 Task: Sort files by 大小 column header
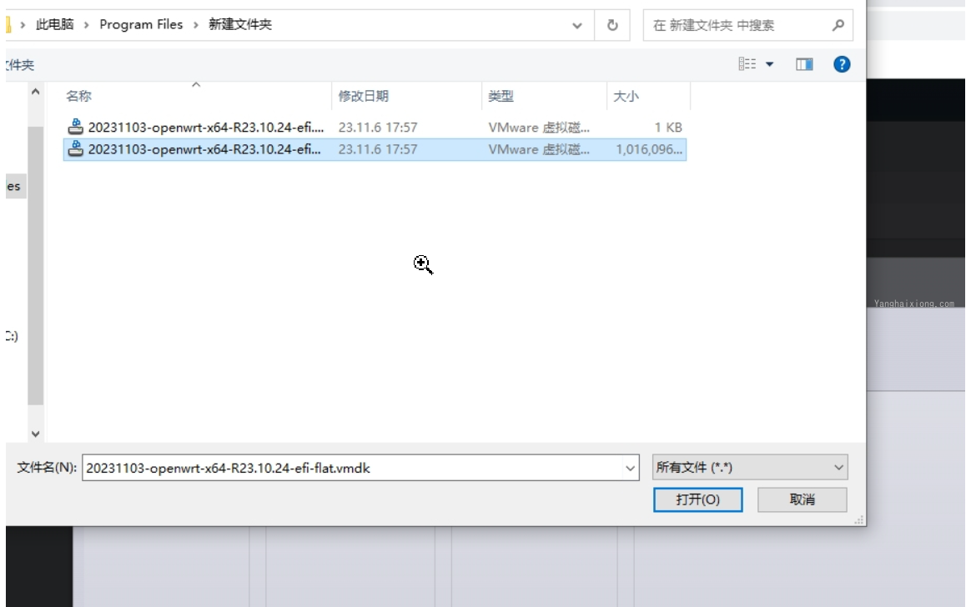pyautogui.click(x=626, y=96)
